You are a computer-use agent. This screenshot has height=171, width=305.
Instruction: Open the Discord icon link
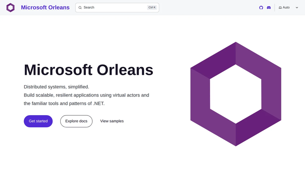click(x=269, y=8)
